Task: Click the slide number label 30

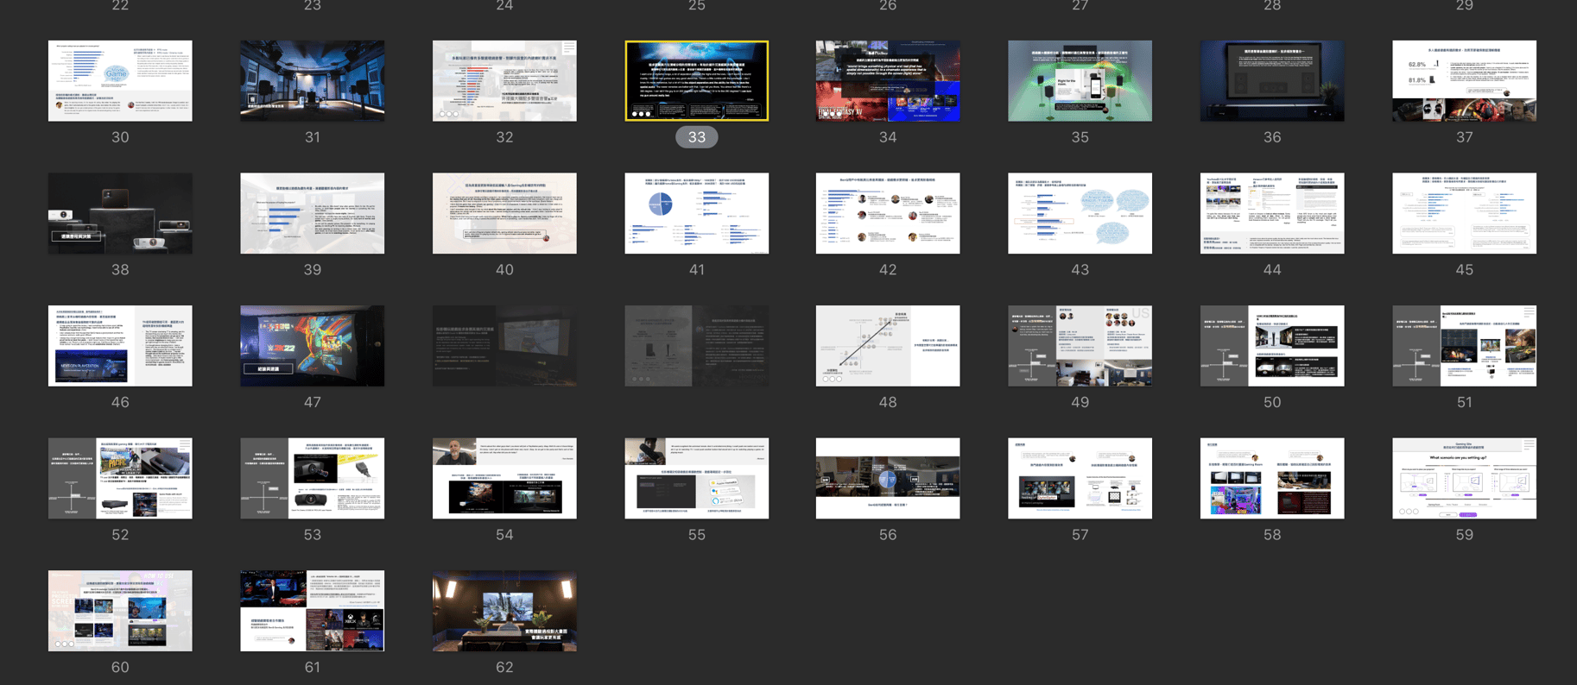Action: (x=120, y=137)
